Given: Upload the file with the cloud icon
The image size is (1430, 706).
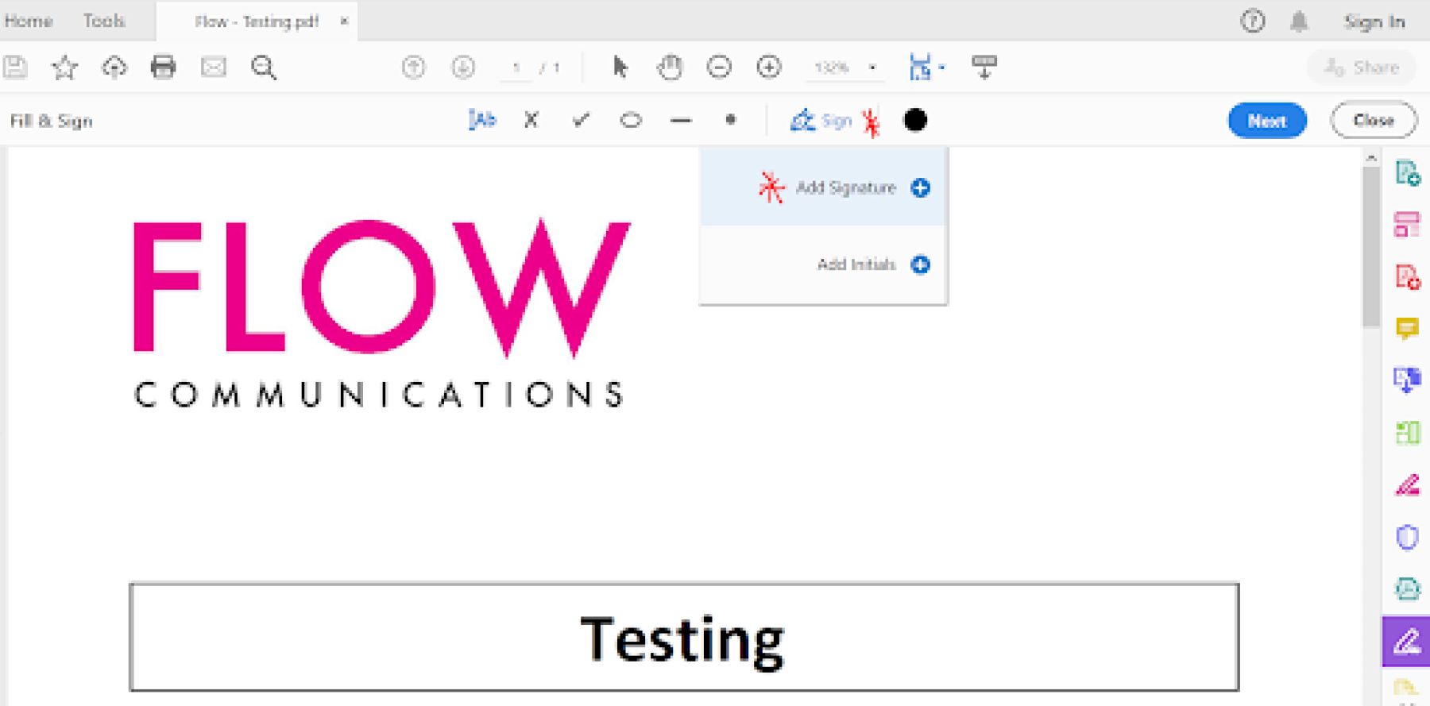Looking at the screenshot, I should (114, 68).
